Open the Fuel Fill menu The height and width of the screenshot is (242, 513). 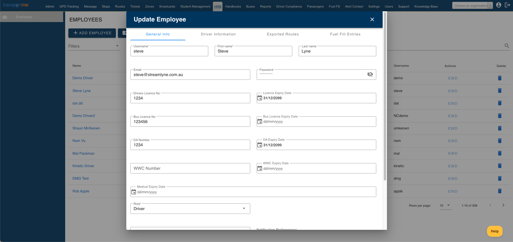[334, 6]
